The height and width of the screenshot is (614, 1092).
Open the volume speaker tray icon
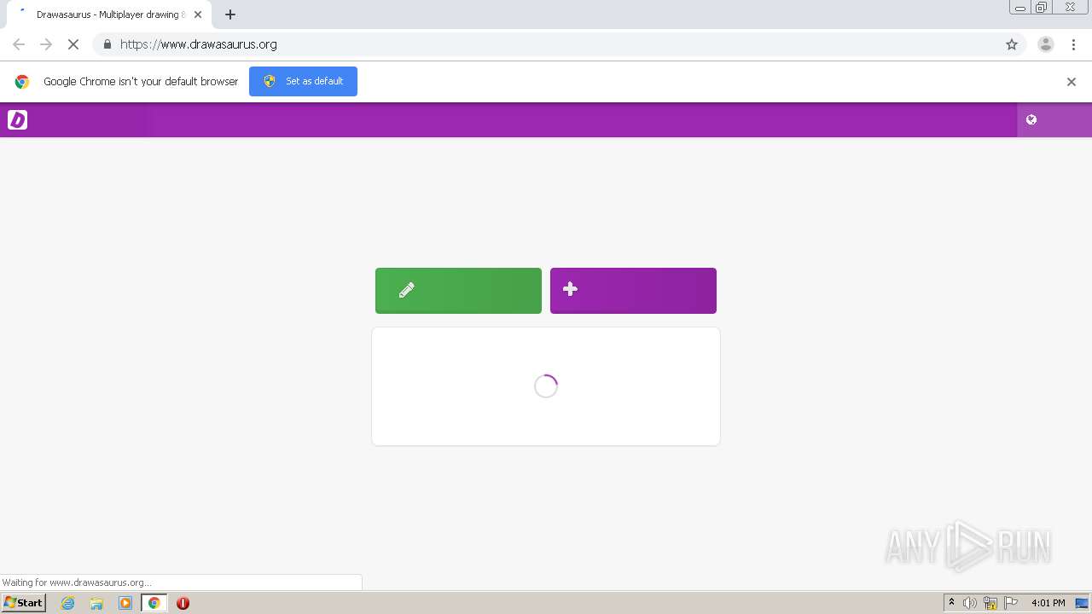(970, 603)
